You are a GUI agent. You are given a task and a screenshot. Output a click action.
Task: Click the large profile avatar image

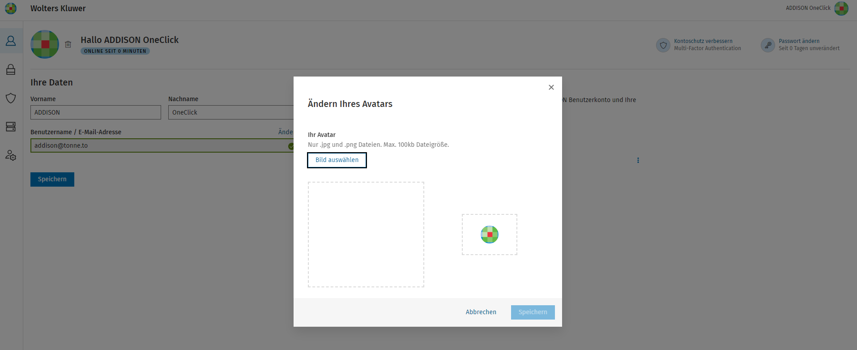45,44
